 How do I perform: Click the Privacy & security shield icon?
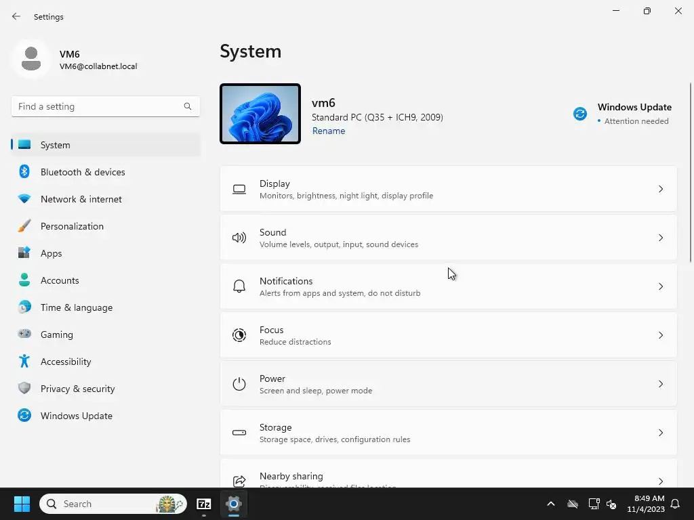click(24, 388)
